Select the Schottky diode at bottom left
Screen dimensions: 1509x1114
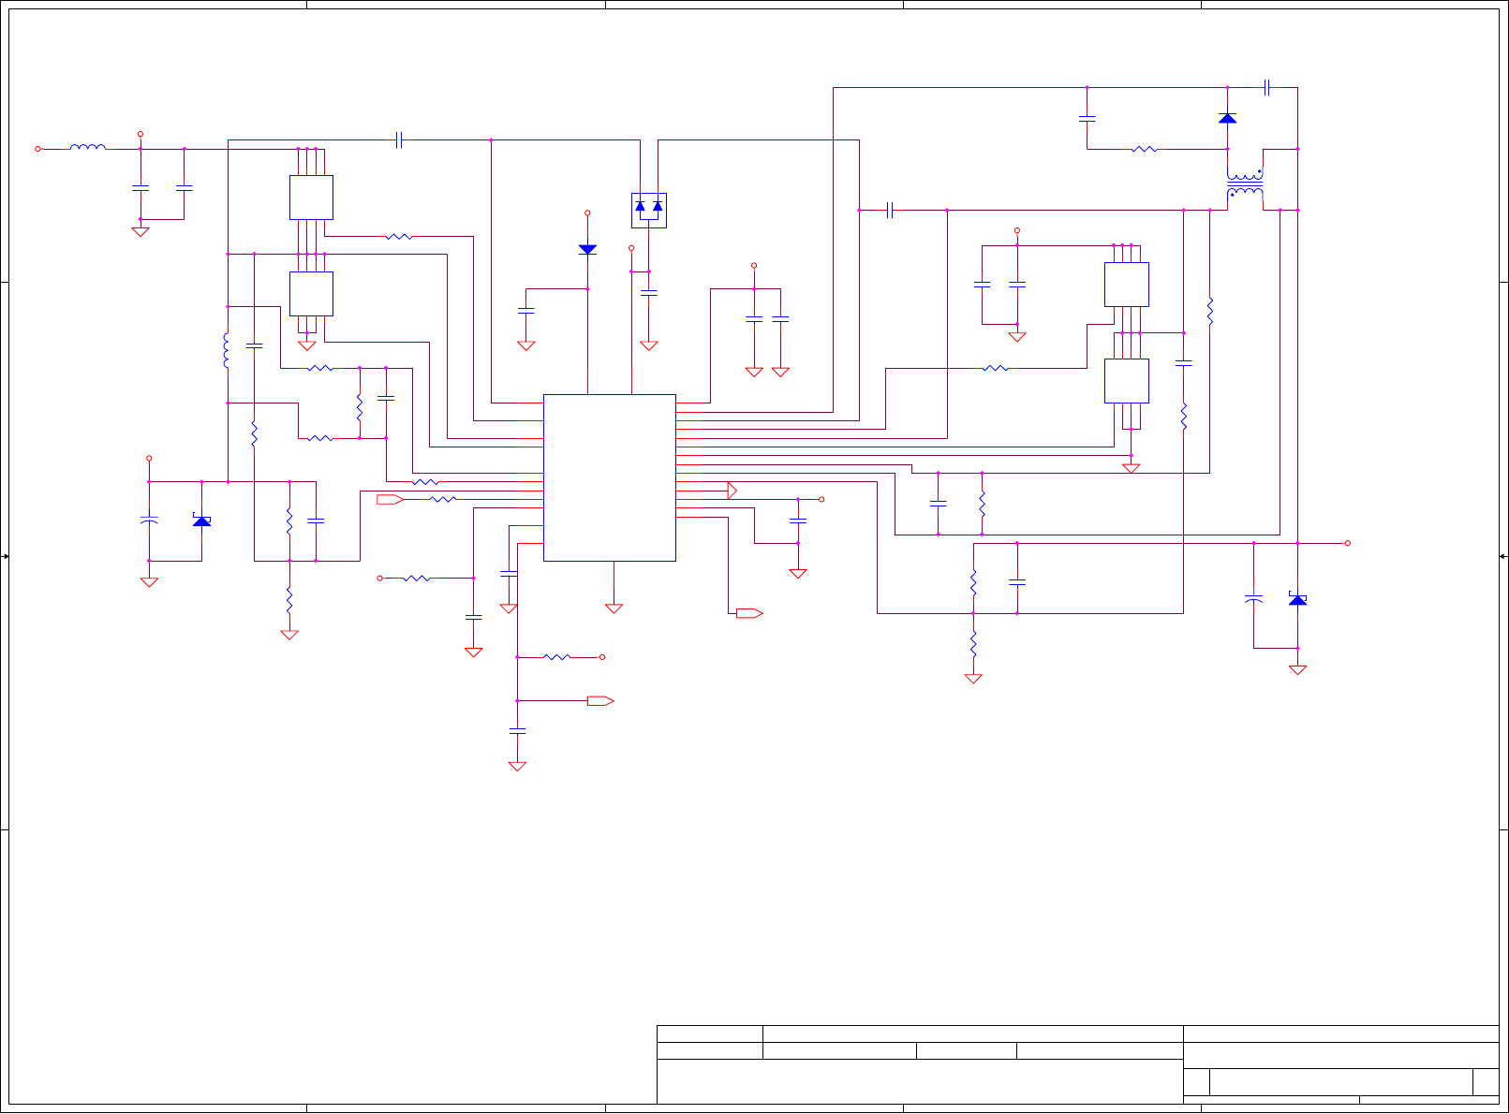point(201,520)
